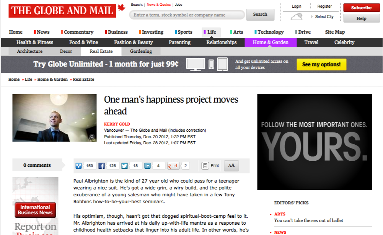
Task: Click The Globe and Mail logo
Action: (x=62, y=10)
